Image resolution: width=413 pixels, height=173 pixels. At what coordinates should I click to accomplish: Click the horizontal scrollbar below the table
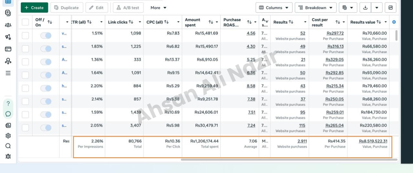click(289, 159)
